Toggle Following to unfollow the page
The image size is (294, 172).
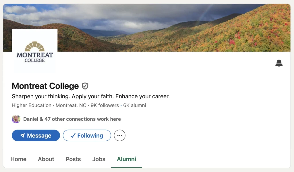click(x=87, y=135)
